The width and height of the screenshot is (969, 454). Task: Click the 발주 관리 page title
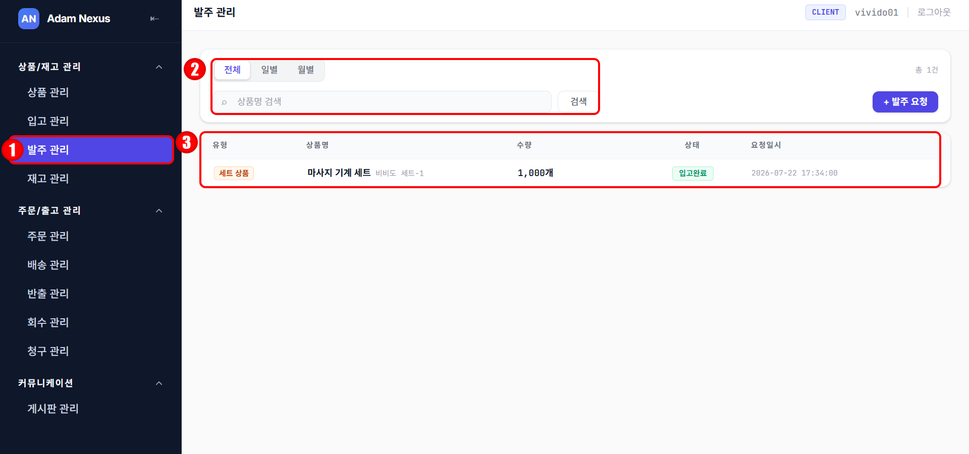(214, 12)
